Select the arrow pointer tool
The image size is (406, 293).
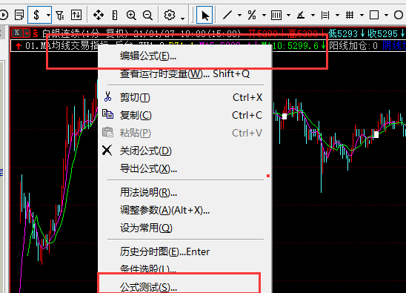[204, 15]
